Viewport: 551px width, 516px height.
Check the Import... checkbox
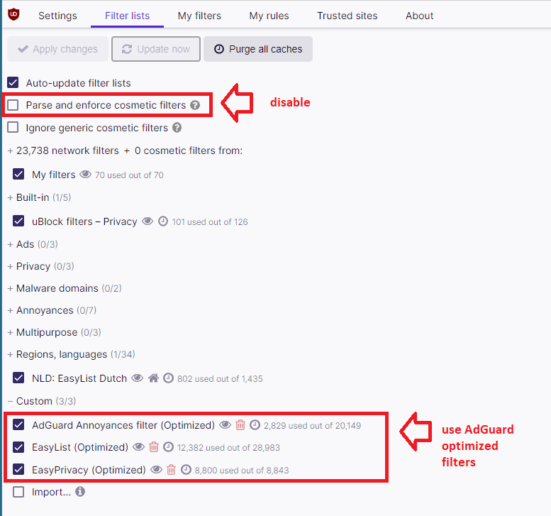tap(18, 492)
